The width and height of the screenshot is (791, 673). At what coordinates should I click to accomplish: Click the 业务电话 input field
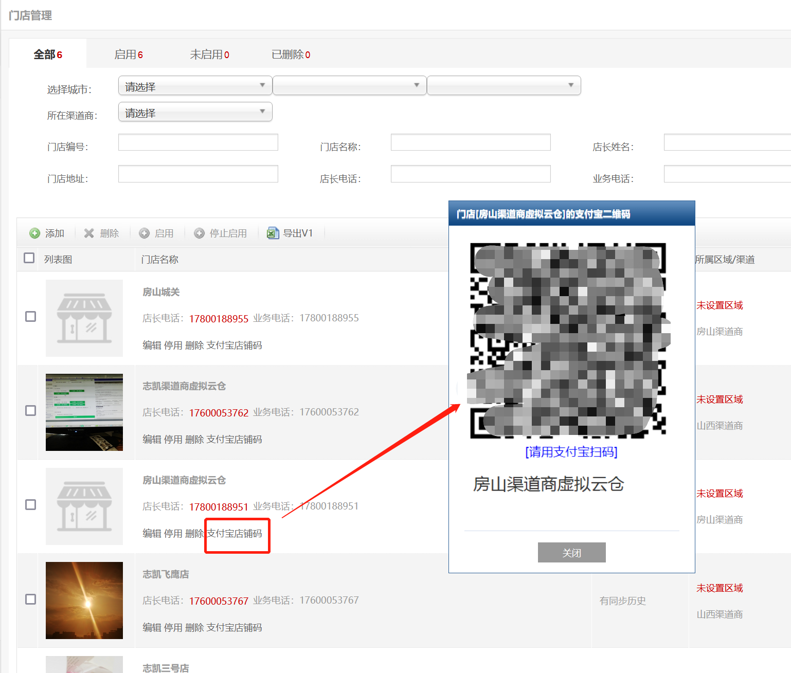[727, 174]
